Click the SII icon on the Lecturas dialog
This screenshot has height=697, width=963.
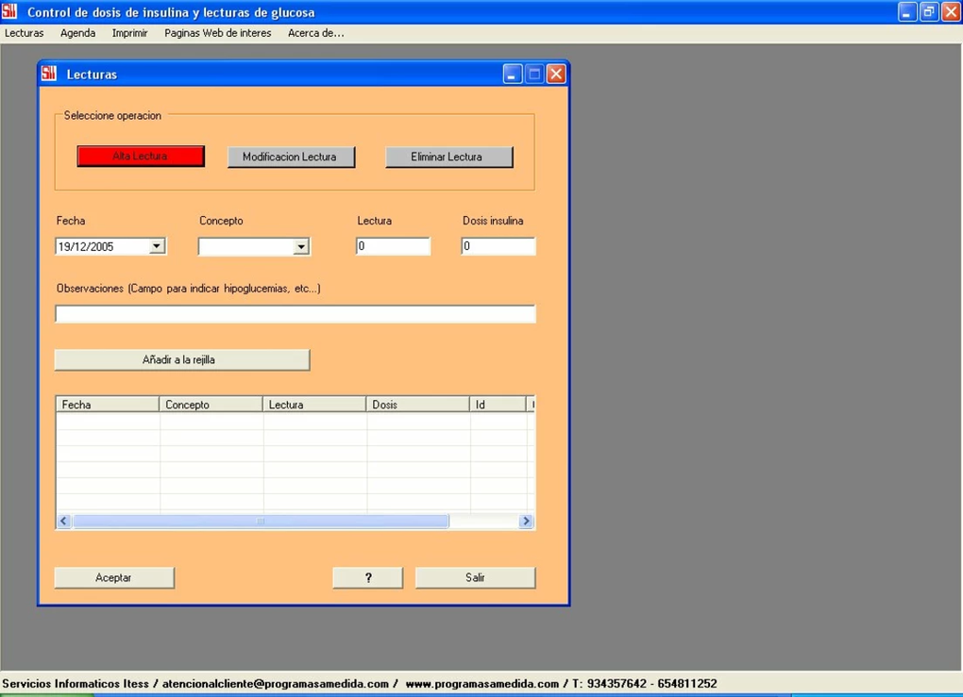[48, 73]
